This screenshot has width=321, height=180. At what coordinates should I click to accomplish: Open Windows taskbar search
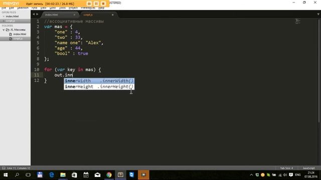tap(17, 175)
